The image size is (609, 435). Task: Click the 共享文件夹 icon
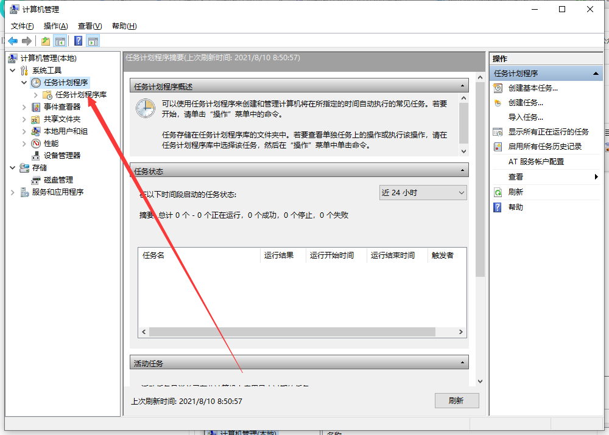(36, 119)
